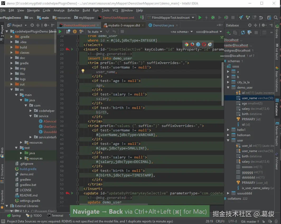Image resolution: width=281 pixels, height=224 pixels.
Task: Click the Project panel gear settings icon
Action: click(x=45, y=25)
